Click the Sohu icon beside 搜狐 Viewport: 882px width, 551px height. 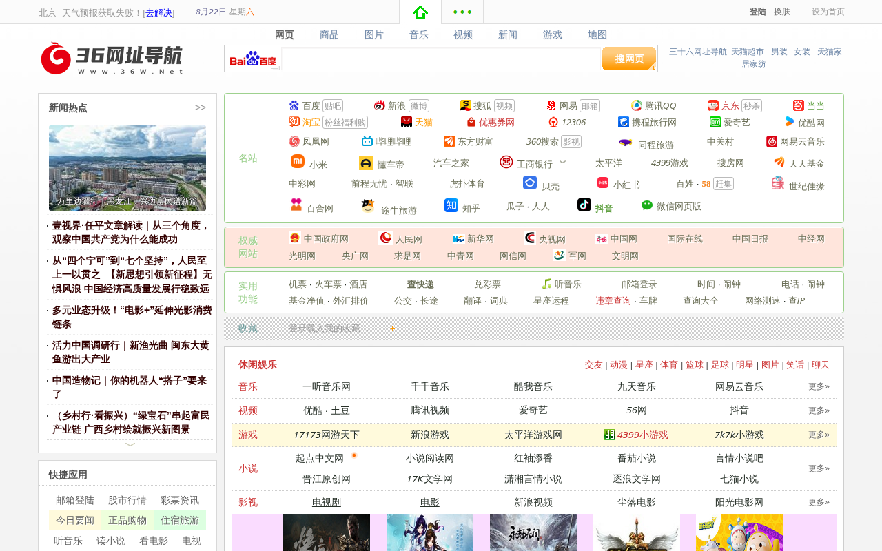click(x=466, y=105)
